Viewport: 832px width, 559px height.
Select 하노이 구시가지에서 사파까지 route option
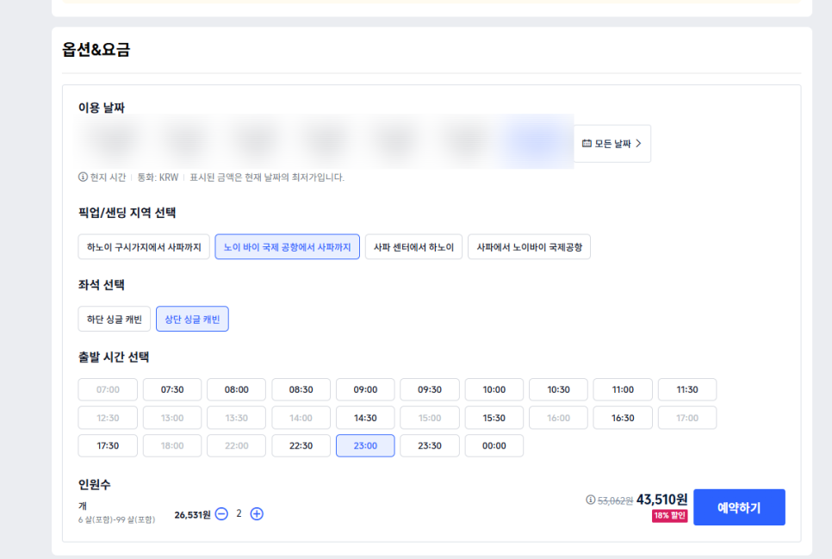point(144,247)
